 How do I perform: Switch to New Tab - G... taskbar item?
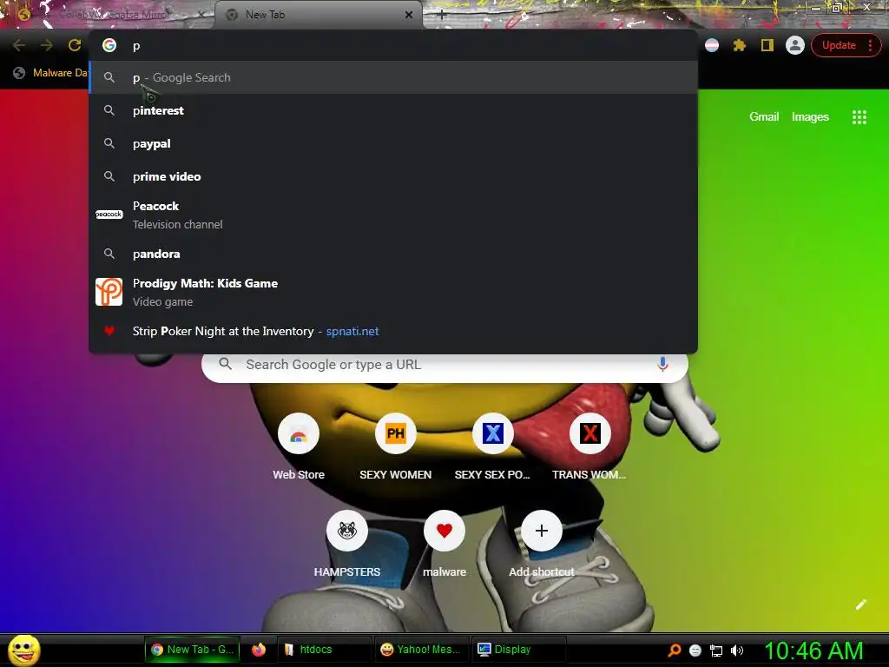[192, 650]
